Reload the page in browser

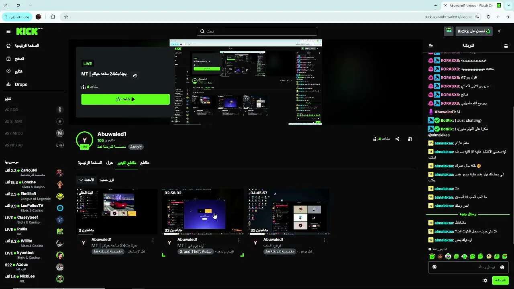coord(488,17)
